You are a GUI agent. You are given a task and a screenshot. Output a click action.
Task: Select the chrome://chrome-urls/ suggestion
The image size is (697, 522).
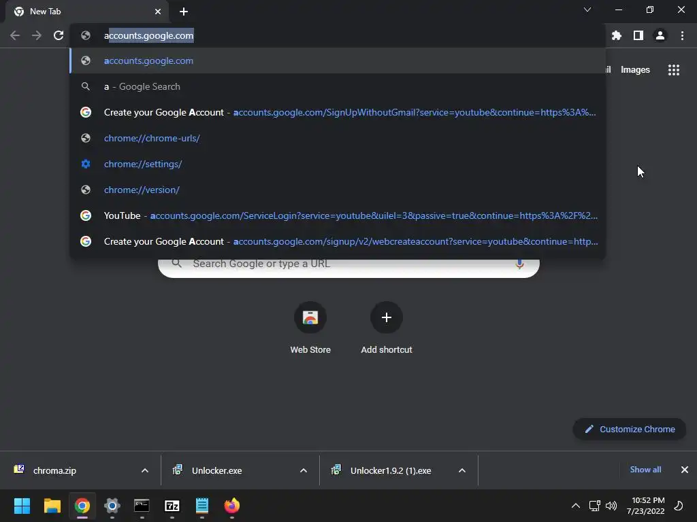[338, 138]
